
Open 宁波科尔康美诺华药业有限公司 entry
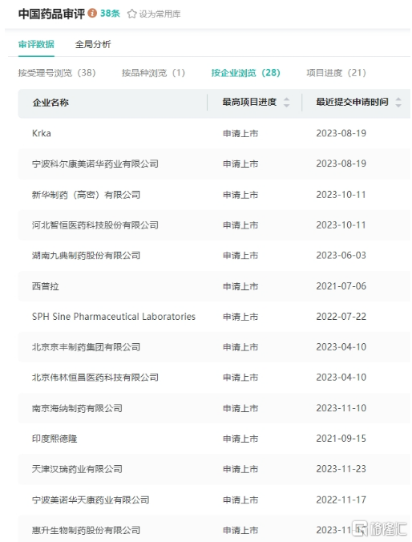click(214, 164)
